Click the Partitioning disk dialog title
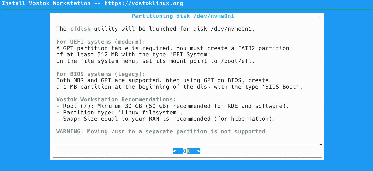 click(183, 16)
